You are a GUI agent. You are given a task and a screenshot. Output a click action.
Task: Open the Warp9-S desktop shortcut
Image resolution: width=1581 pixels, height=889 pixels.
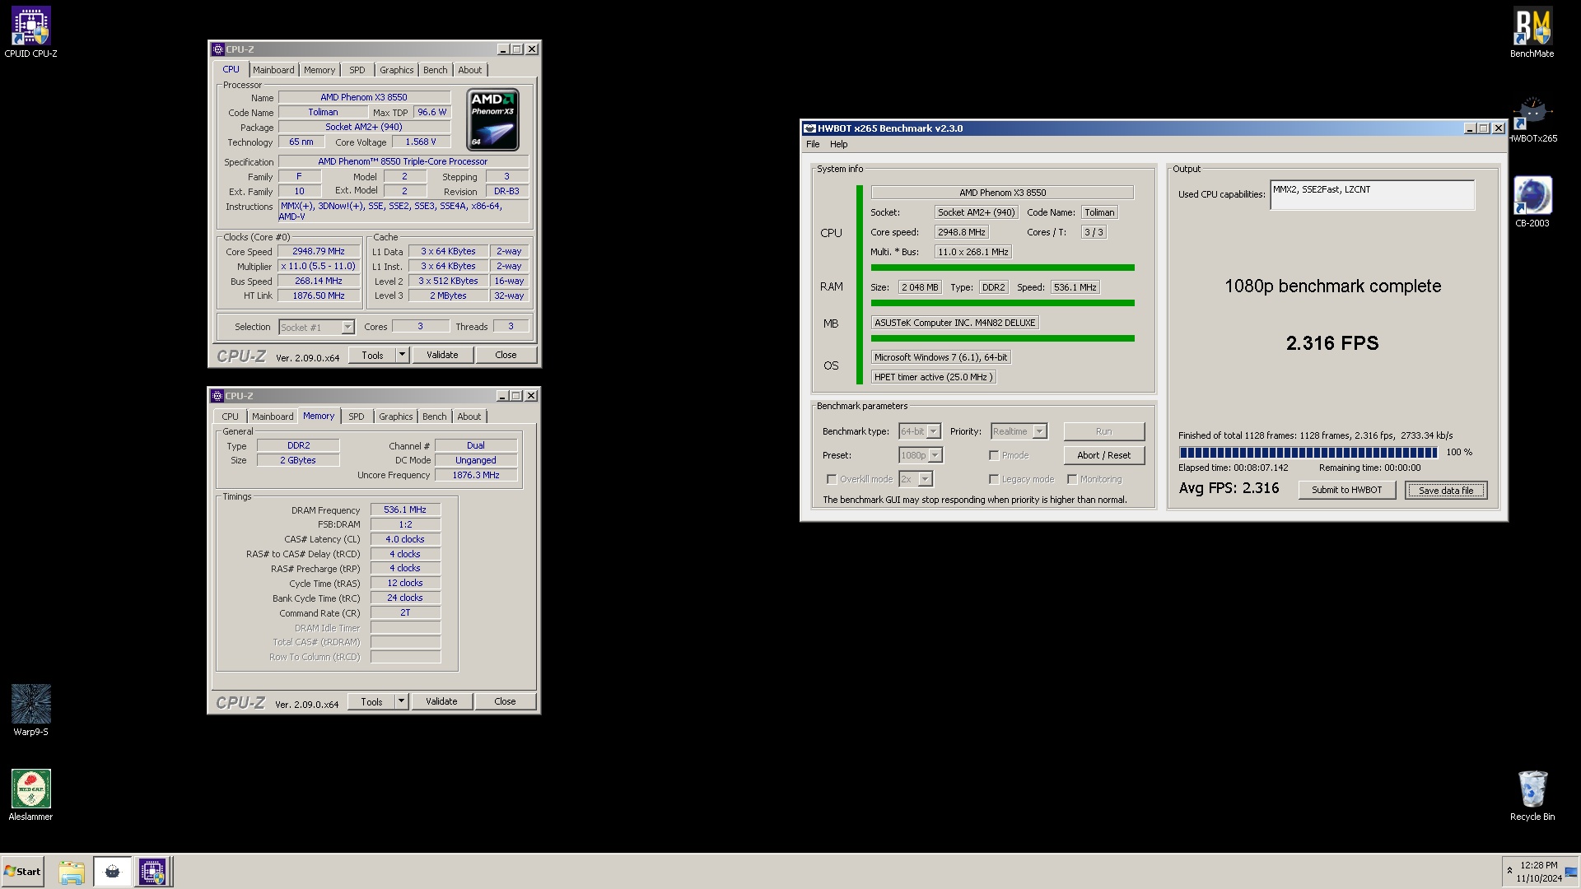coord(30,710)
